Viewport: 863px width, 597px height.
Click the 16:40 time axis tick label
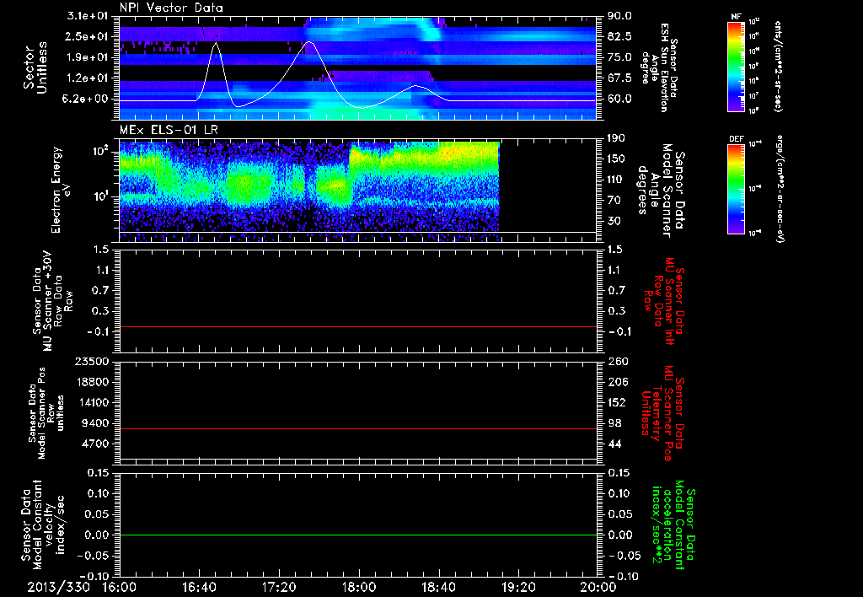coord(199,587)
